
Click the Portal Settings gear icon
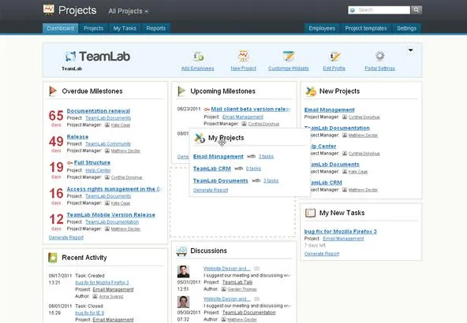pos(379,56)
